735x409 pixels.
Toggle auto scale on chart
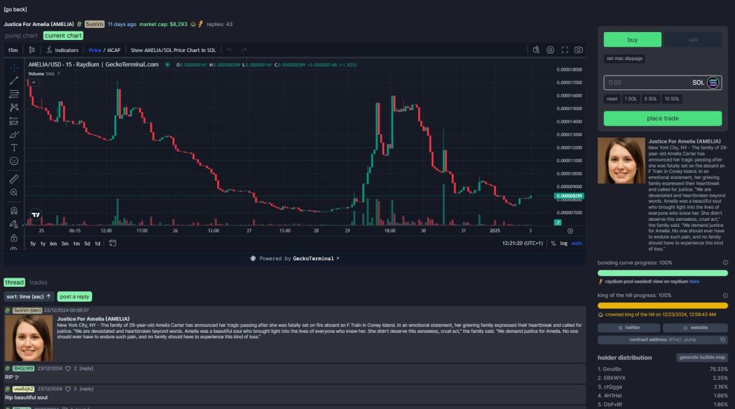[577, 244]
